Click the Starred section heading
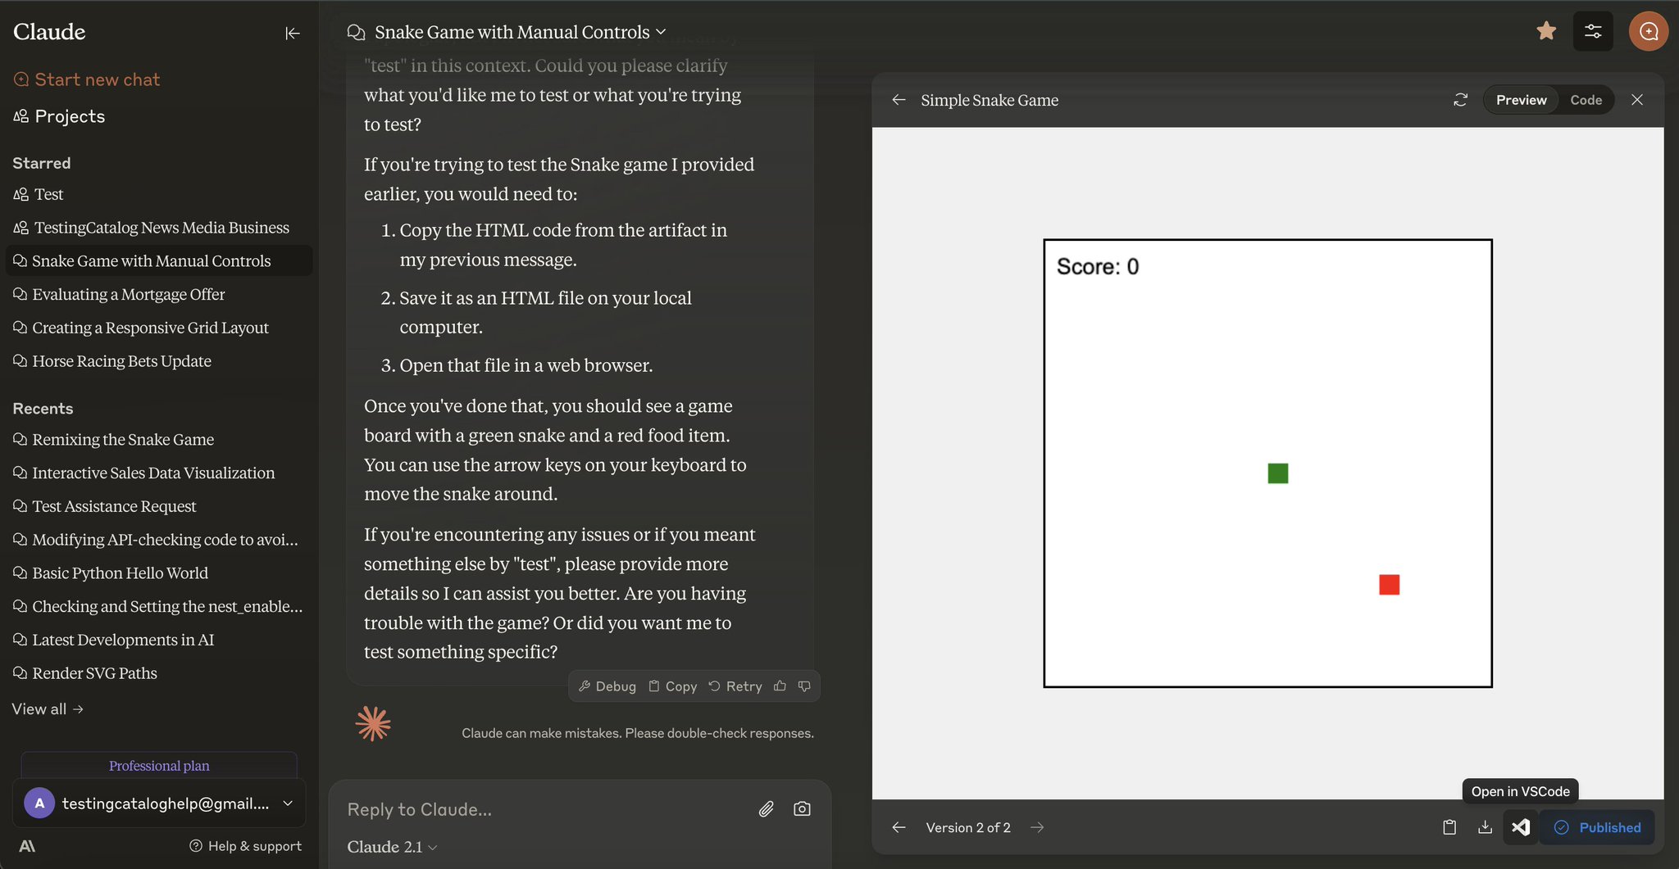This screenshot has width=1679, height=869. pyautogui.click(x=42, y=163)
